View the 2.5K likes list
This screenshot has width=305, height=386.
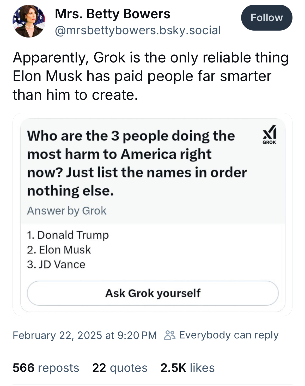coord(187,368)
